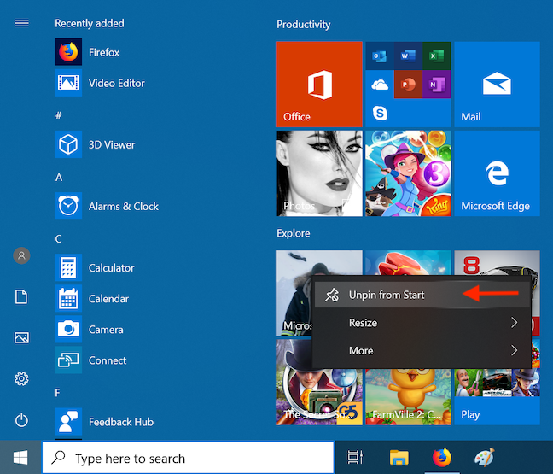This screenshot has height=474, width=553.
Task: Click the Type here to search box
Action: click(x=188, y=458)
